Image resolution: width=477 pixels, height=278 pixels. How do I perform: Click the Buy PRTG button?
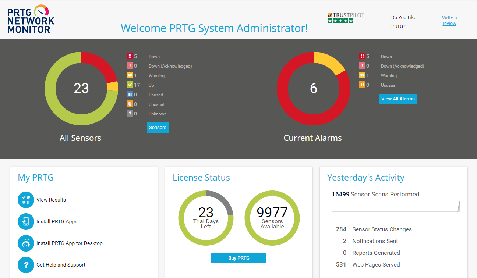[x=239, y=258]
